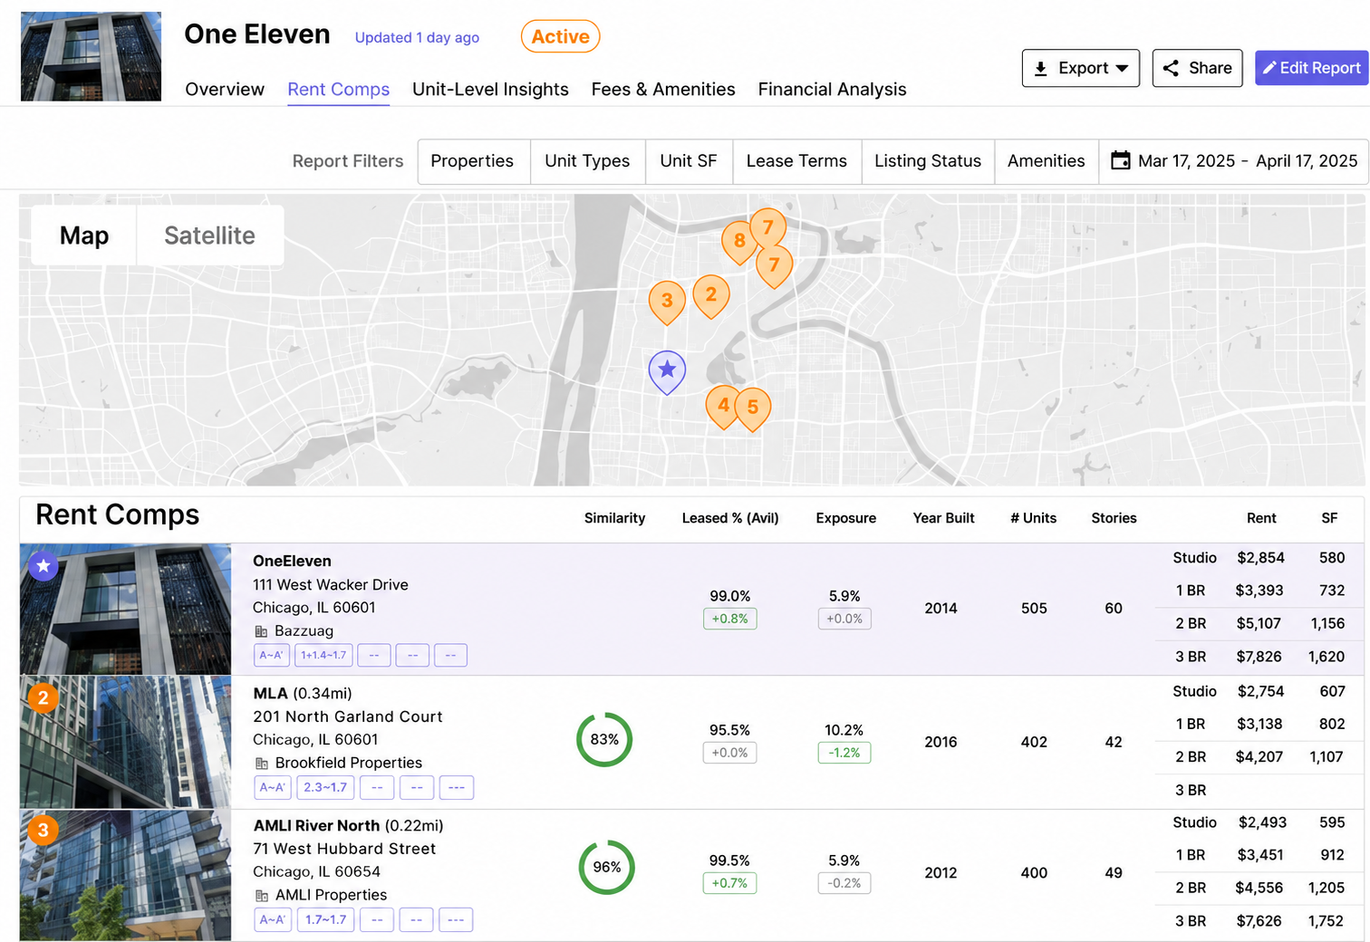Click the 2.3~1.7 tag on MLA row

[x=325, y=788]
